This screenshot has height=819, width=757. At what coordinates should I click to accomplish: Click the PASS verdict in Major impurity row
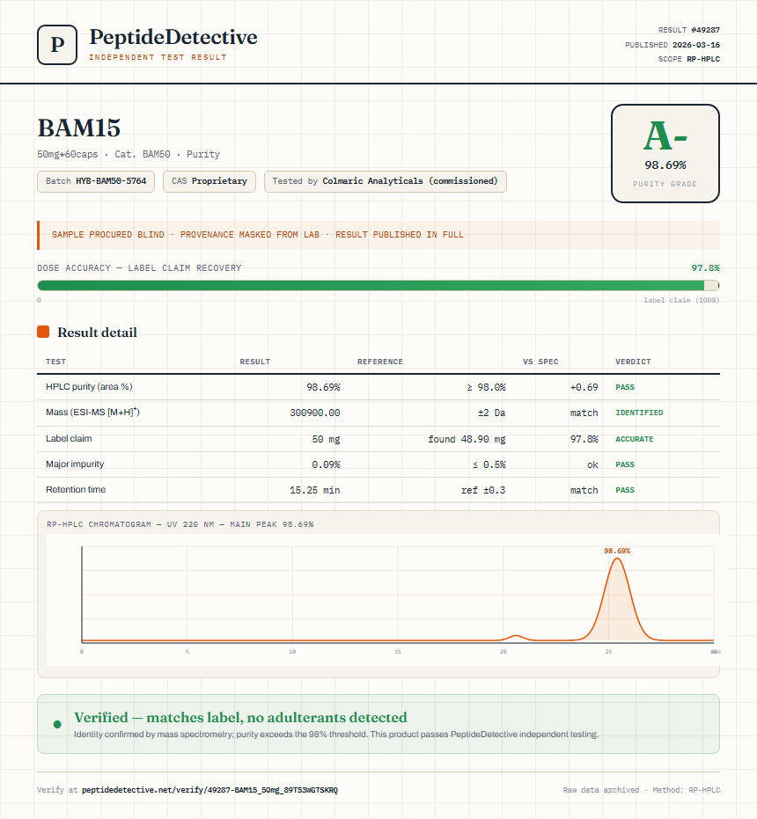(x=625, y=464)
